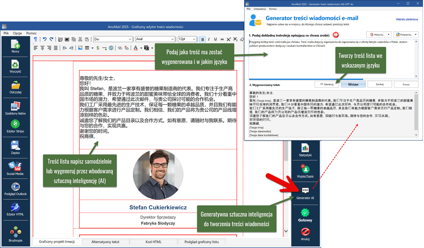Click the undo arrow in editor toolbar
The image size is (424, 248).
coord(45,39)
